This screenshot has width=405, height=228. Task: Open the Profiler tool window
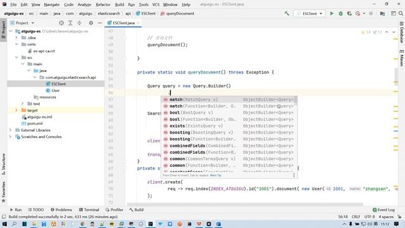pos(115,210)
